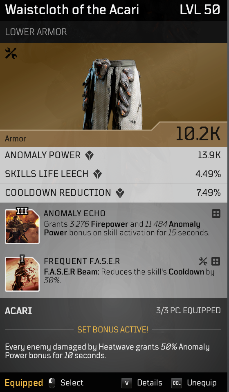
Task: Click the shard icon beside Skills Life Leech
Action: [x=97, y=175]
